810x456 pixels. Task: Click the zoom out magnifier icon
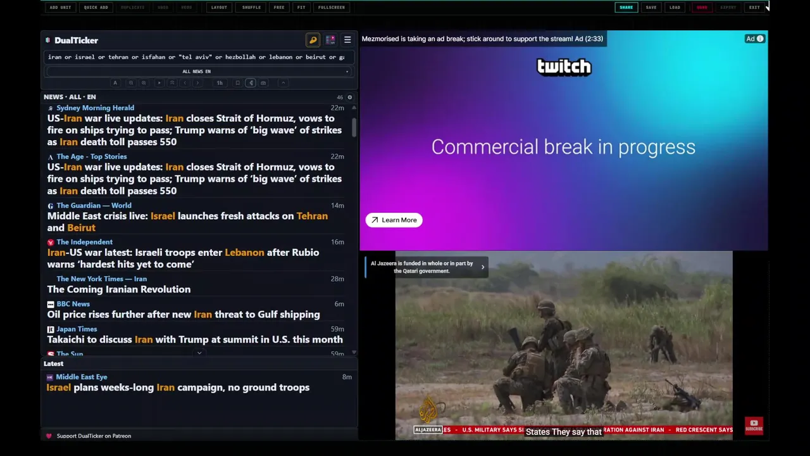point(131,83)
